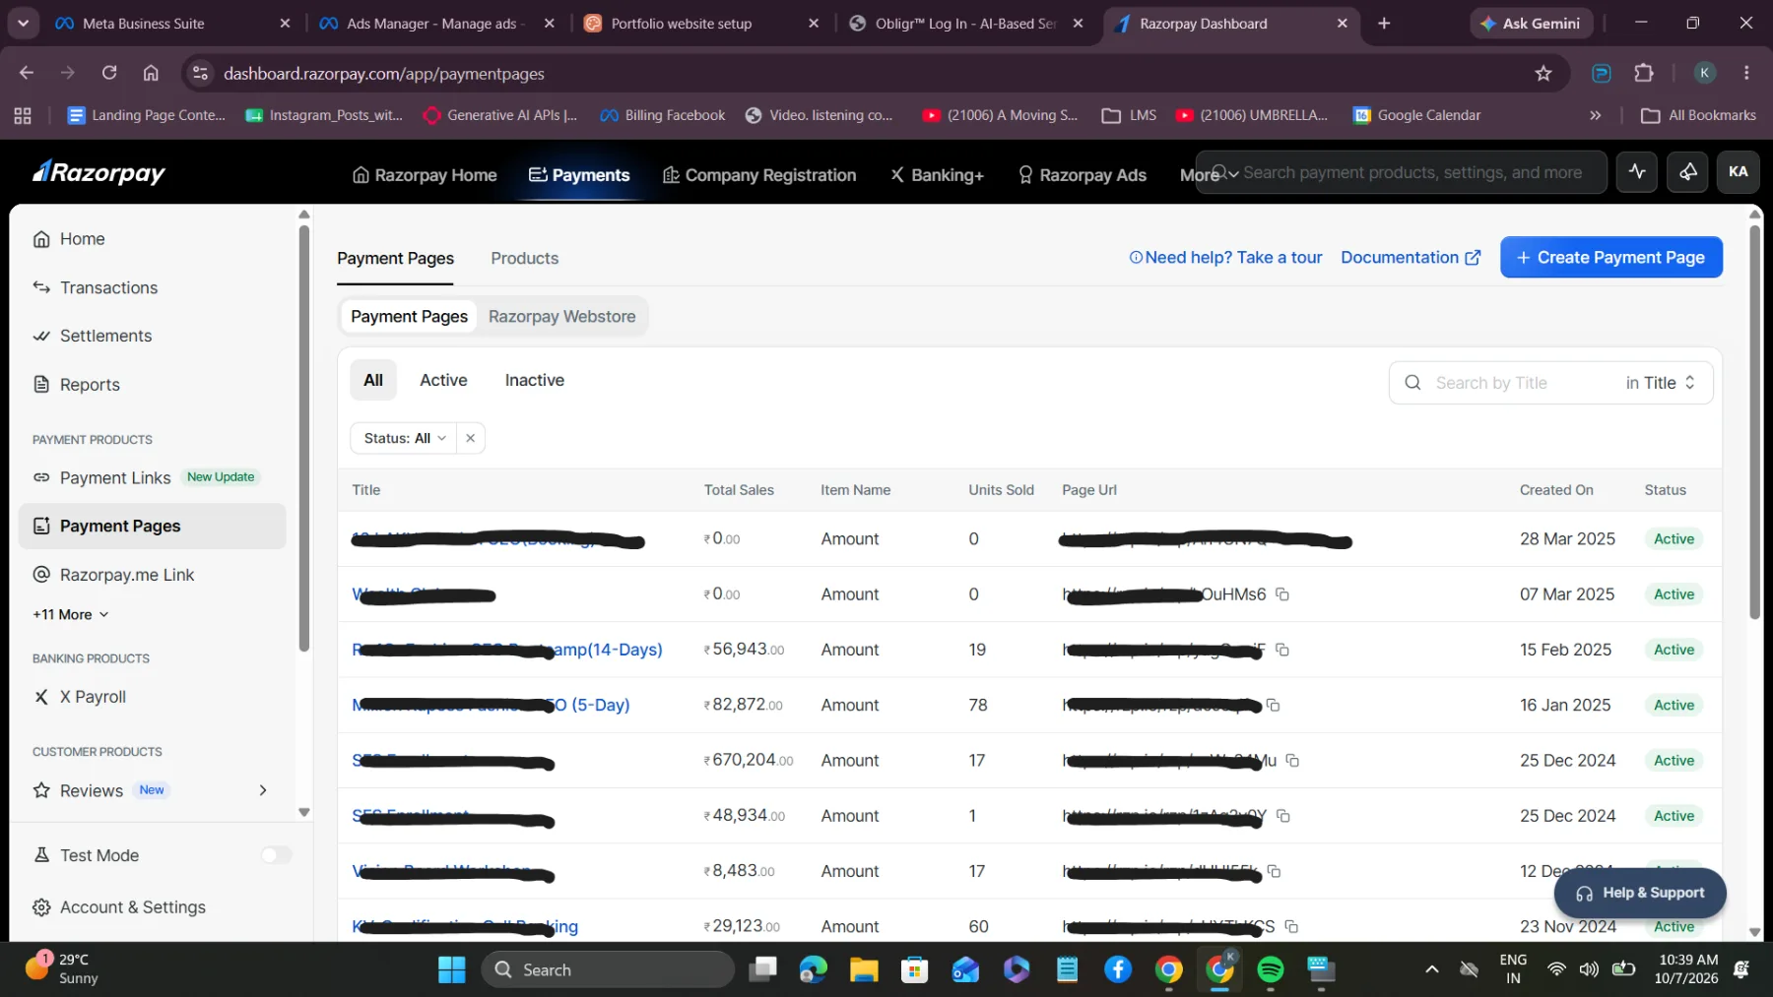This screenshot has height=997, width=1773.
Task: Click the main page vertical scrollbar
Action: (x=1754, y=423)
